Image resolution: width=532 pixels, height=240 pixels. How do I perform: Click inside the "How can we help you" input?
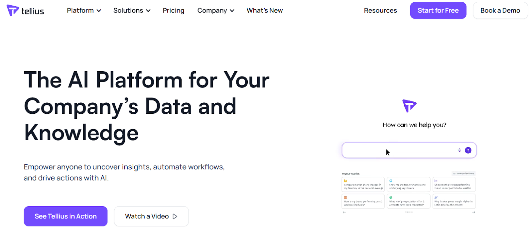click(399, 150)
